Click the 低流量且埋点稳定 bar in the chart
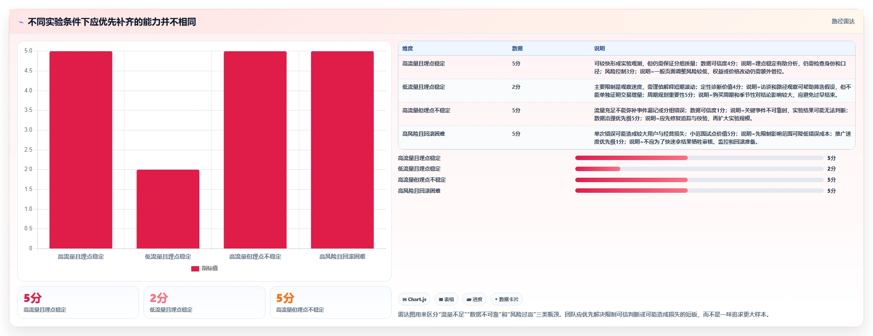The image size is (873, 336). coord(168,209)
